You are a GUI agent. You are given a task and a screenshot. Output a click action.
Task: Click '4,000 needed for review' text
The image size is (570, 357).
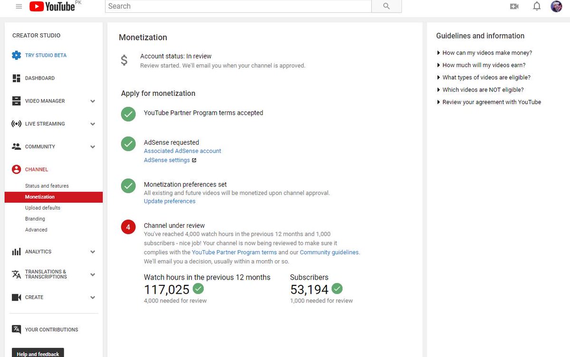coord(175,301)
